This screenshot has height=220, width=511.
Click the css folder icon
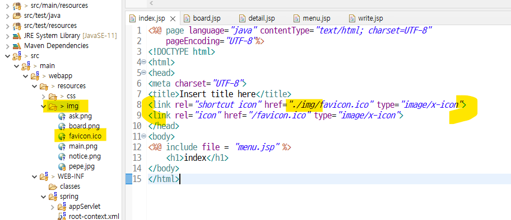click(x=53, y=96)
